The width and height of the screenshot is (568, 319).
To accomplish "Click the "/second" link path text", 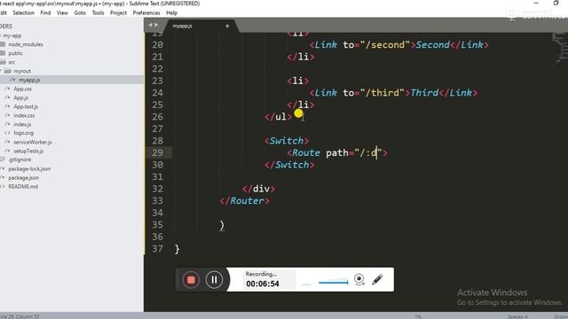I will (x=385, y=45).
